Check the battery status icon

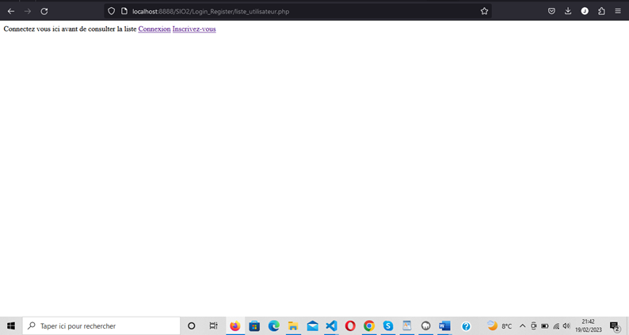click(545, 326)
